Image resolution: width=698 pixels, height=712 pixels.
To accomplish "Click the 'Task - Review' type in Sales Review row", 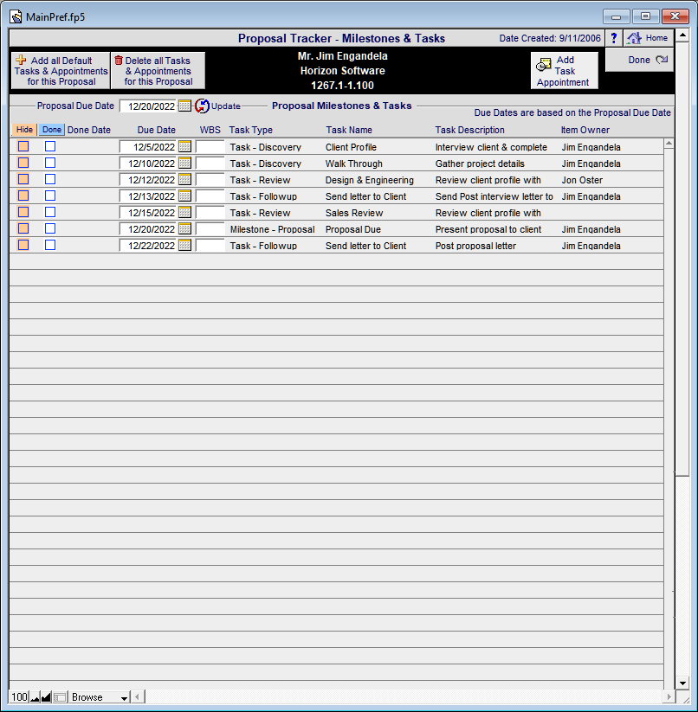I will 260,213.
